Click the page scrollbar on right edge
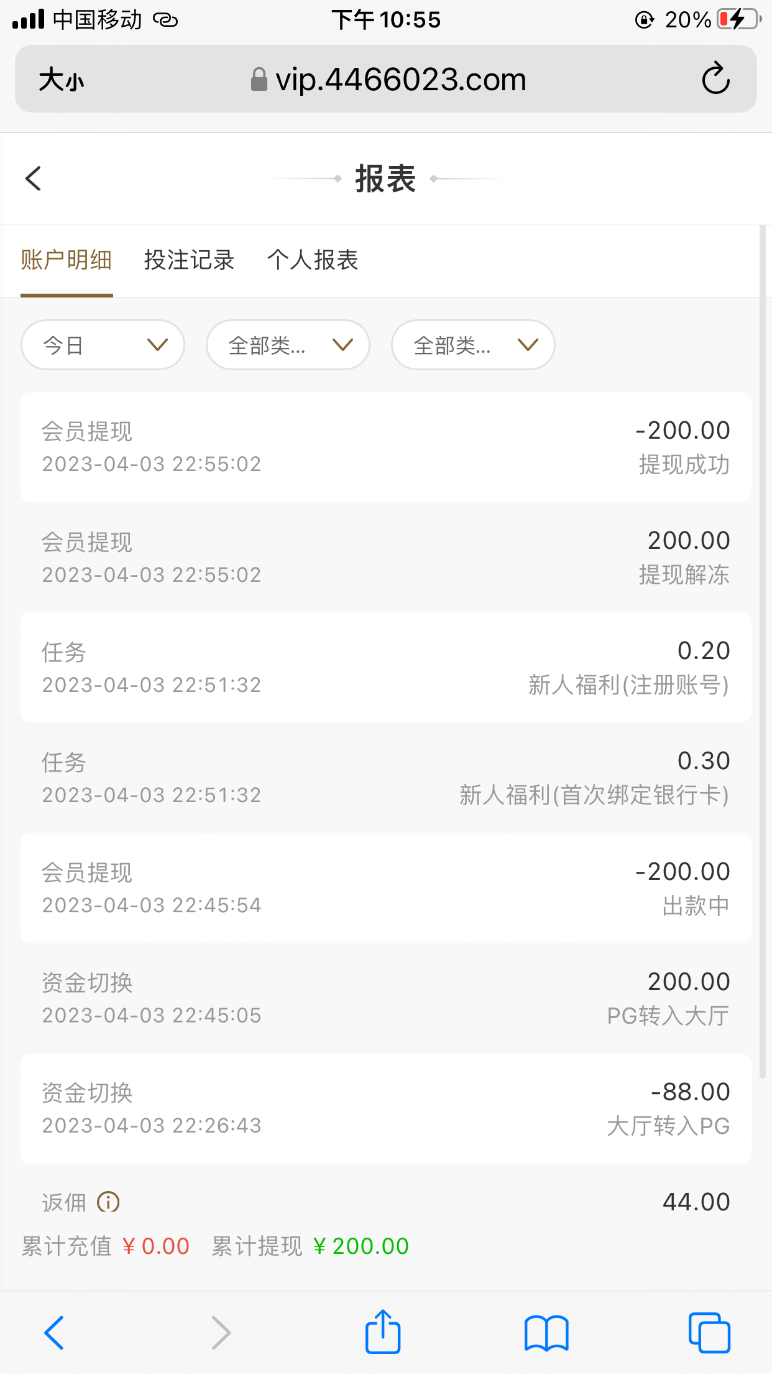 (763, 653)
